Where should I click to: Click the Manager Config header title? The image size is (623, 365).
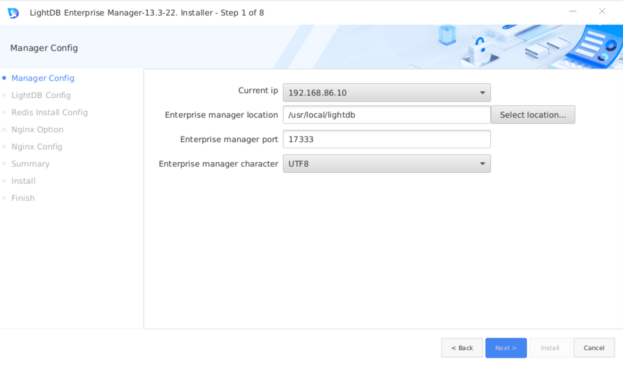click(x=44, y=48)
